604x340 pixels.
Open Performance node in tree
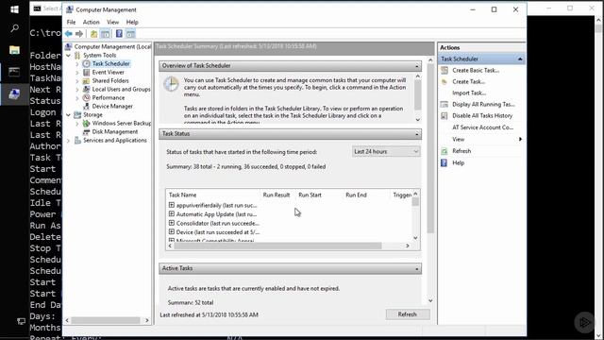(109, 97)
